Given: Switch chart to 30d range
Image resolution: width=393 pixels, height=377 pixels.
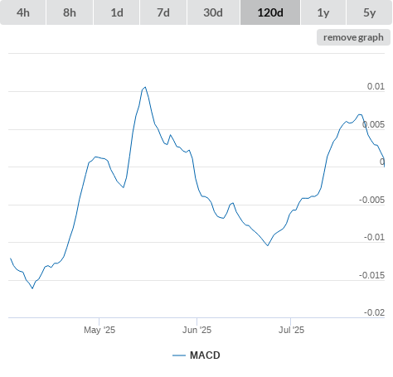Looking at the screenshot, I should point(213,12).
